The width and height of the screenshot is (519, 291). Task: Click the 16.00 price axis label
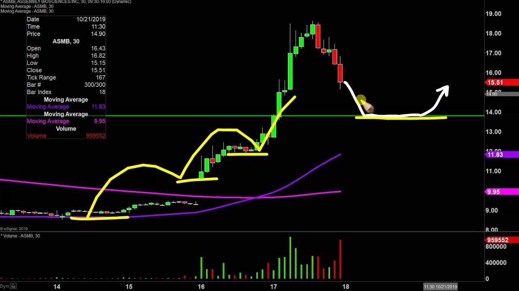(x=493, y=73)
